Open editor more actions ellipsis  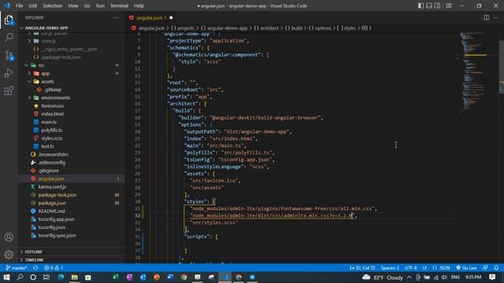point(496,17)
